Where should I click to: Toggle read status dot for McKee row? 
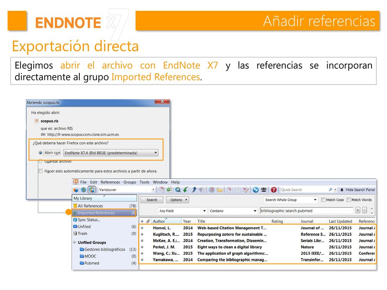142,241
